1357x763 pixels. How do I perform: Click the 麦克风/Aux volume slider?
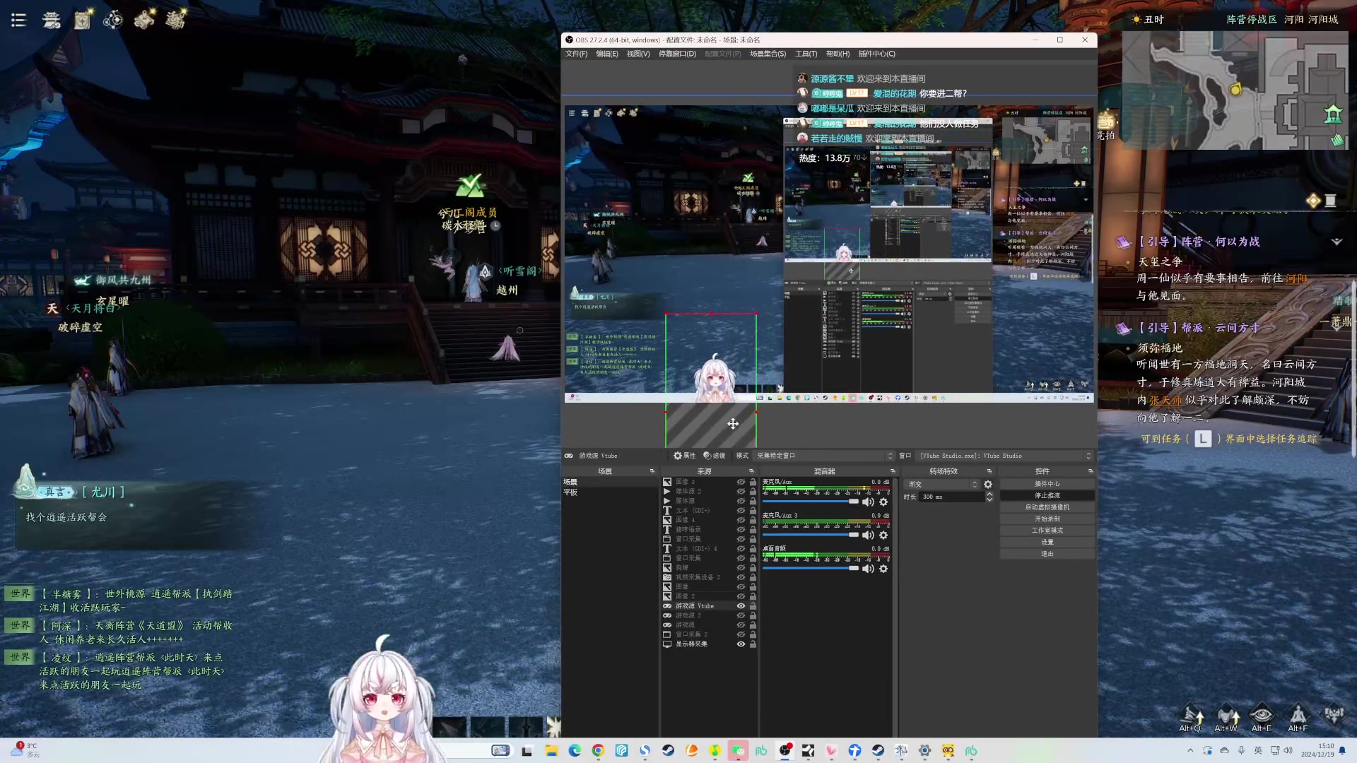pyautogui.click(x=810, y=502)
